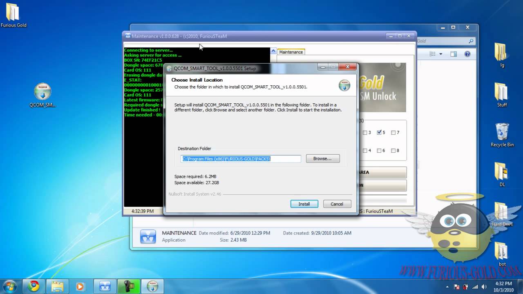Click Browse to choose another folder
The height and width of the screenshot is (294, 523).
(x=322, y=158)
